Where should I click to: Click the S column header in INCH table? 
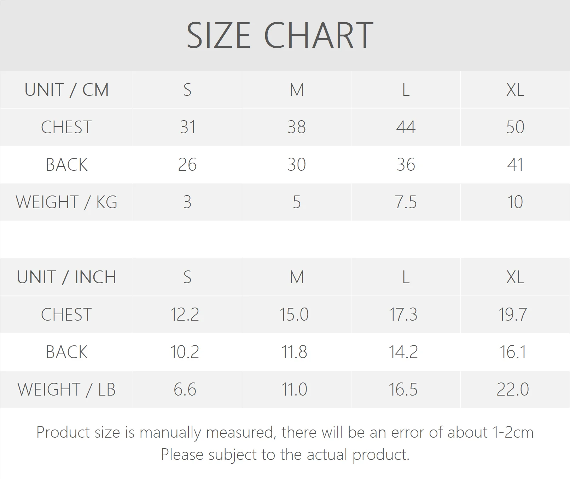187,277
